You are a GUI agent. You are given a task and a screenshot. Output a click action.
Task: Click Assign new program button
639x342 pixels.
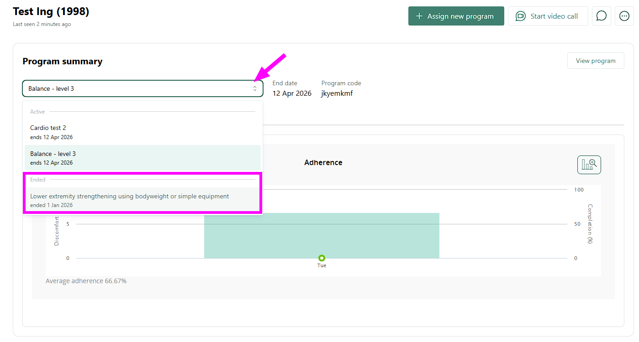click(x=456, y=16)
